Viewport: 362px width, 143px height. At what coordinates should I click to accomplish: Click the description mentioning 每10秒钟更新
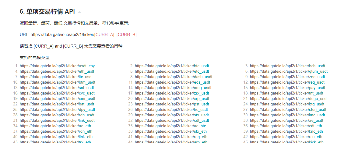(x=75, y=23)
